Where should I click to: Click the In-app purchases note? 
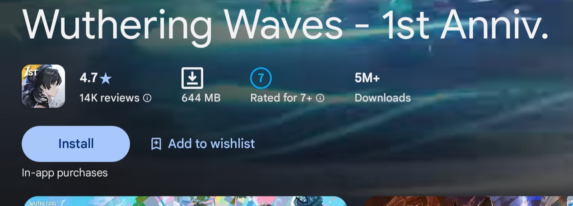(65, 173)
